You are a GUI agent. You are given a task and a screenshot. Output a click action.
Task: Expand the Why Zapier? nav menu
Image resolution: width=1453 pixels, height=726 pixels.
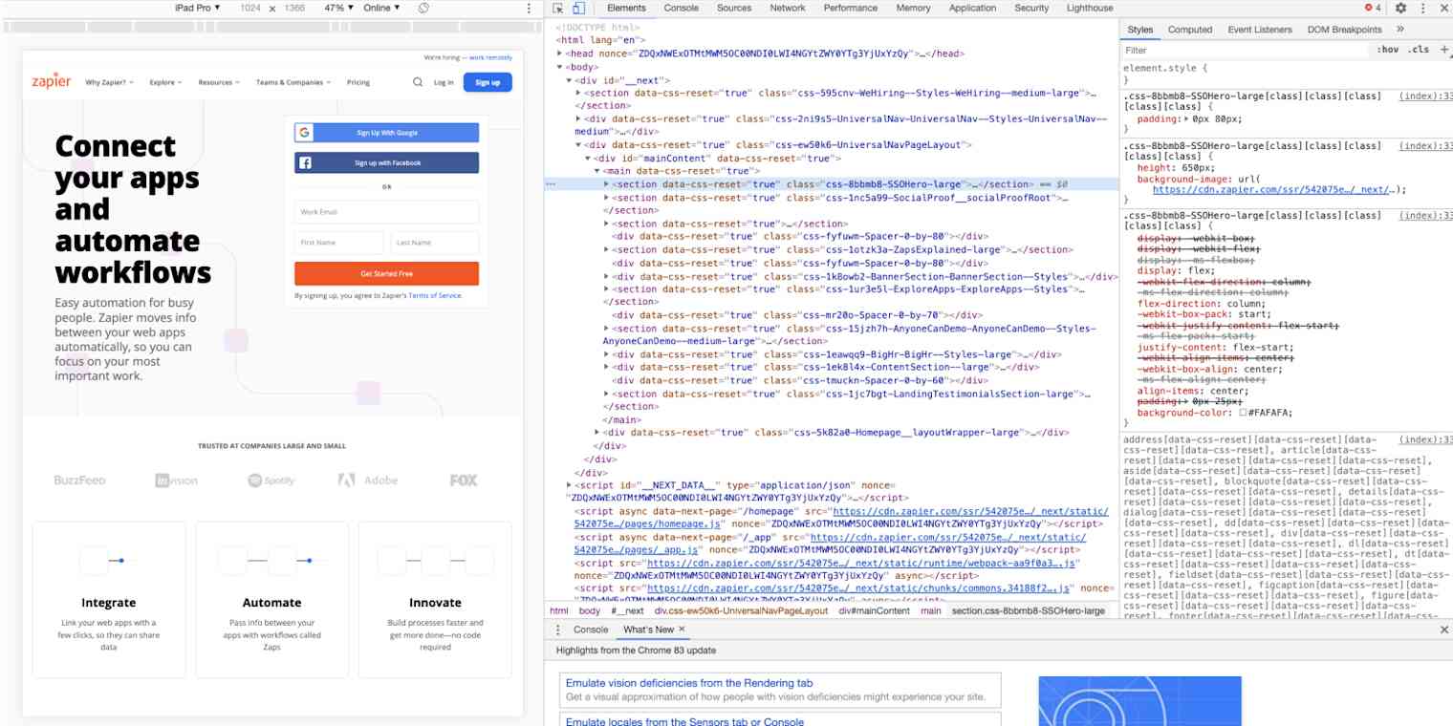[110, 82]
